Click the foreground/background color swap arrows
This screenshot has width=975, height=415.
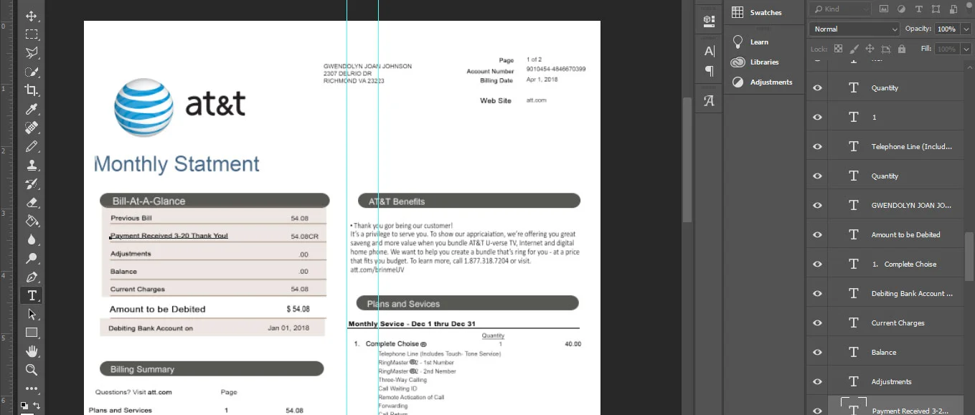(x=36, y=405)
